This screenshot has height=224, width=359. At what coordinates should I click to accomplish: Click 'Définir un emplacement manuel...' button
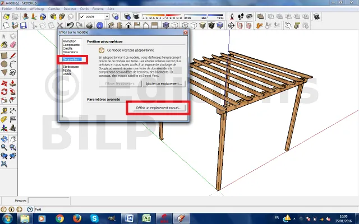pos(157,107)
